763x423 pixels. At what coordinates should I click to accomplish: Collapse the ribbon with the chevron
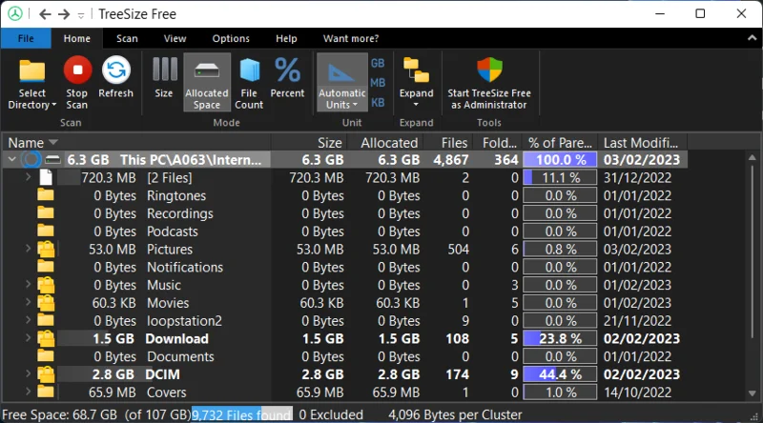click(752, 38)
